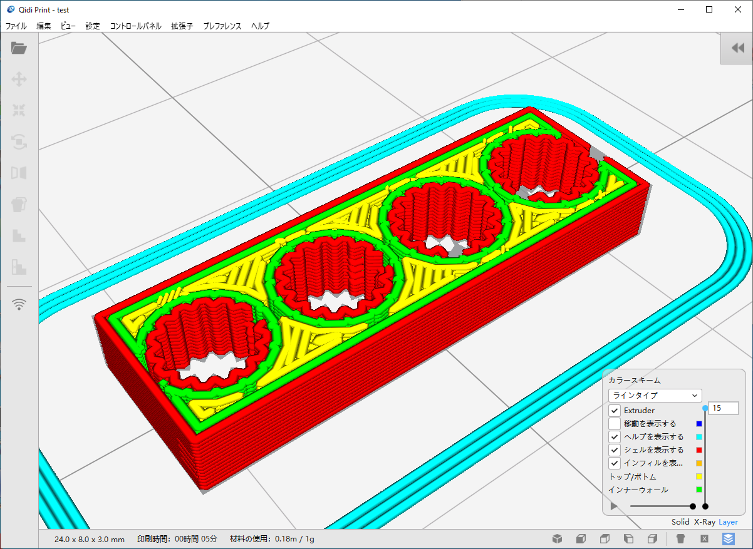
Task: Select the 3D isometric view cube icon
Action: click(557, 539)
